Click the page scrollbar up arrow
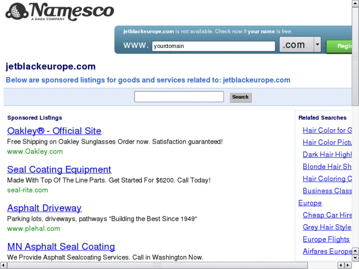The image size is (359, 269). tap(356, 3)
